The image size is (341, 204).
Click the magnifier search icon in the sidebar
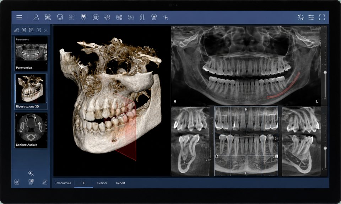point(31,173)
